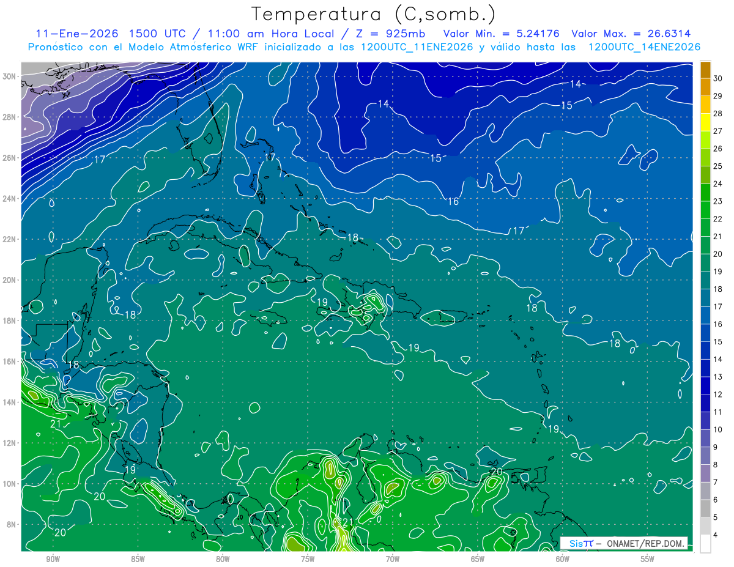
Task: Select the gray swatch between 5 and 6
Action: [x=705, y=509]
